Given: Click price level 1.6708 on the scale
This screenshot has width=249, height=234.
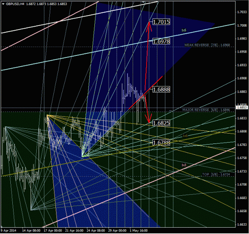Looking at the screenshot, I should click(242, 185).
